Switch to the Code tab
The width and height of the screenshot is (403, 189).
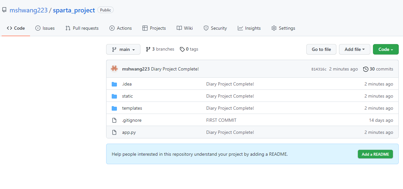pos(16,28)
